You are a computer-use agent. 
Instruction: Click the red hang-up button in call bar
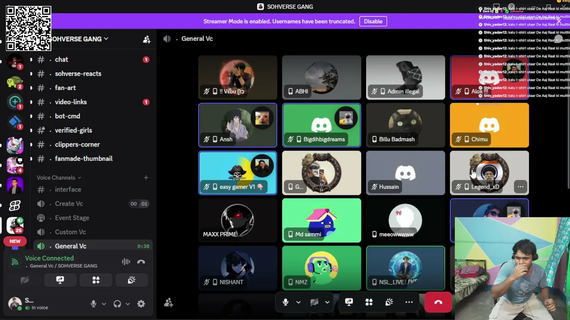click(438, 302)
